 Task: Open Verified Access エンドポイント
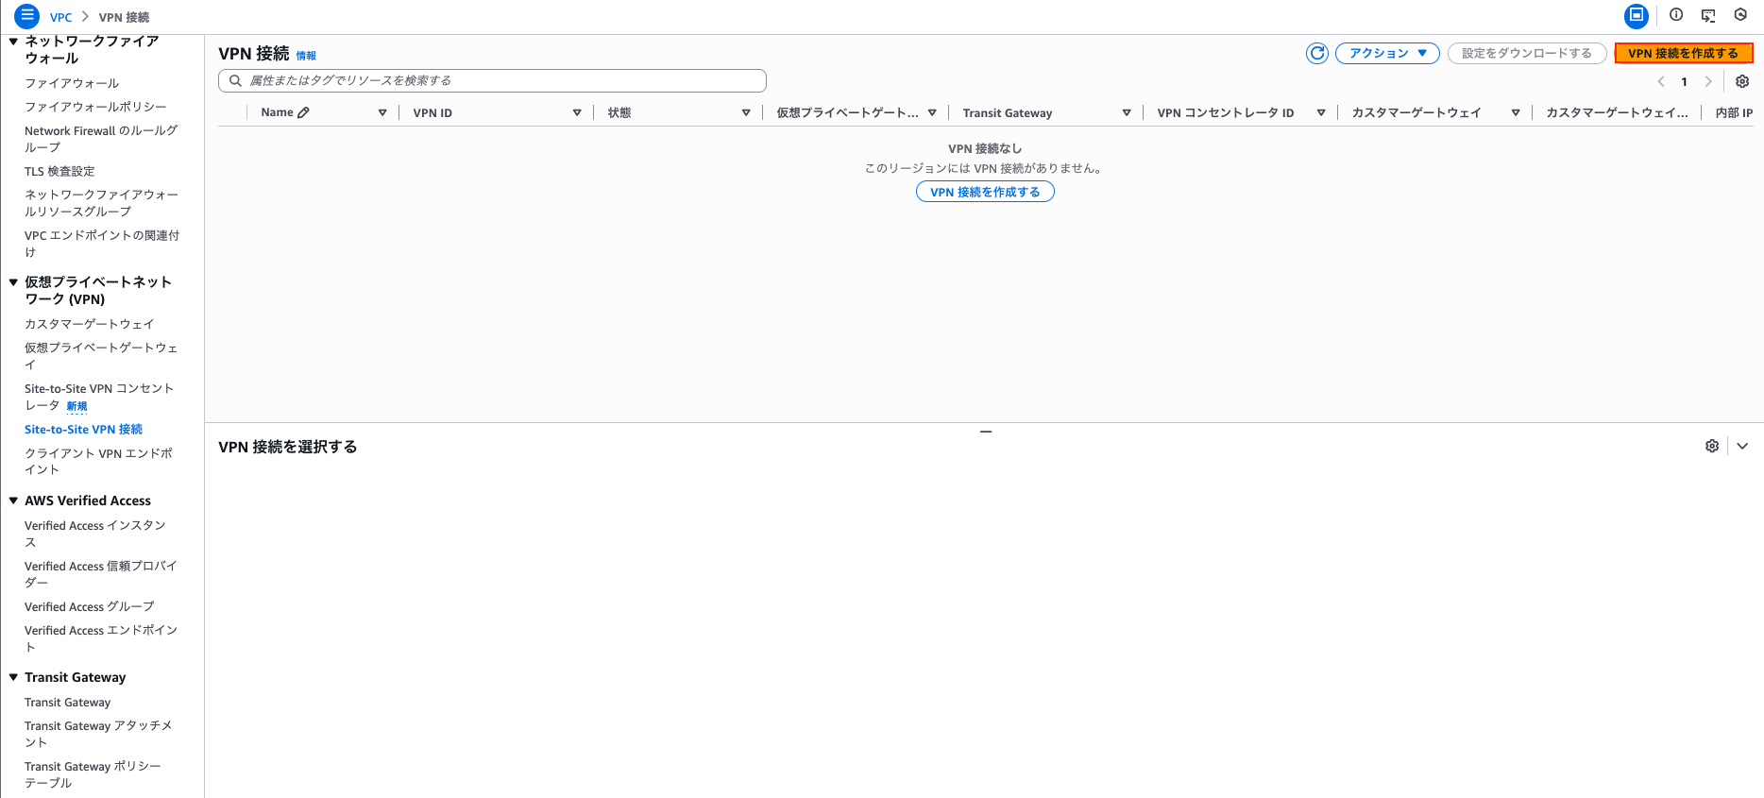101,638
